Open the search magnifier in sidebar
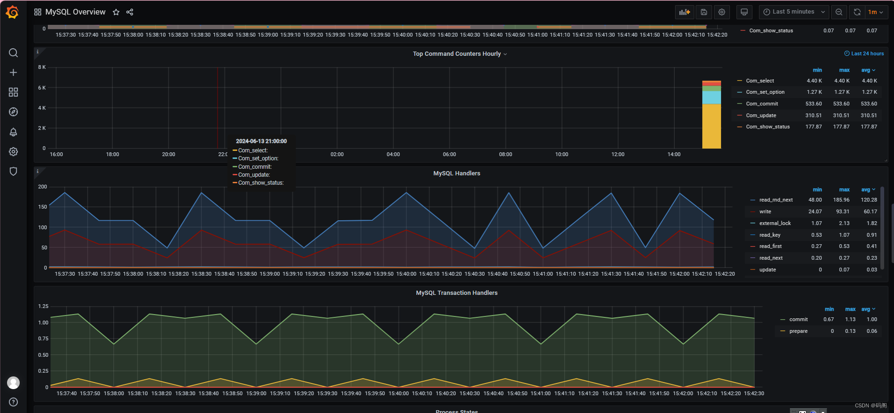The height and width of the screenshot is (413, 894). (x=13, y=53)
